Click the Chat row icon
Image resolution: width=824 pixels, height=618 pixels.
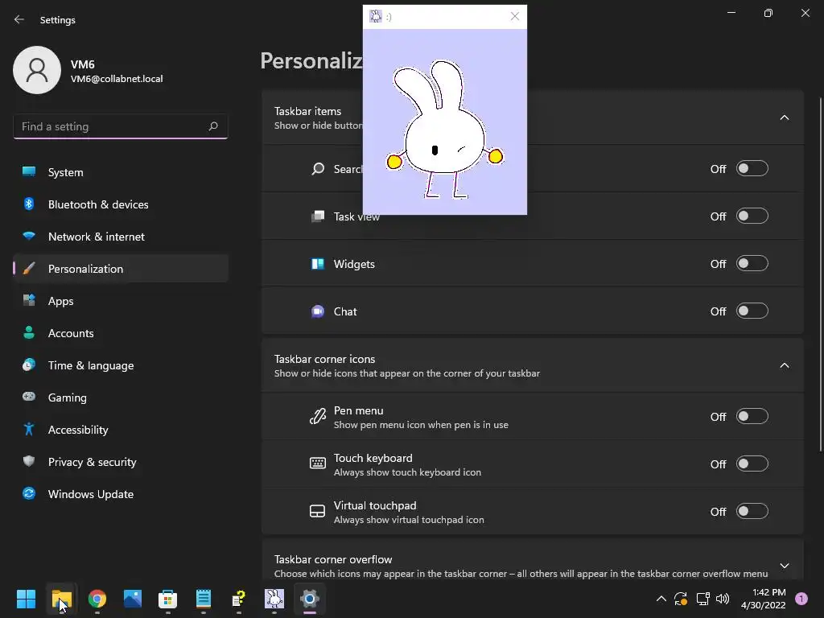[317, 311]
